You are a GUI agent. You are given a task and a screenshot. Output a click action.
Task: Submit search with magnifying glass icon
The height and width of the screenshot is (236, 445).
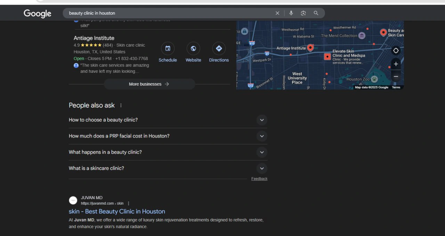(316, 13)
